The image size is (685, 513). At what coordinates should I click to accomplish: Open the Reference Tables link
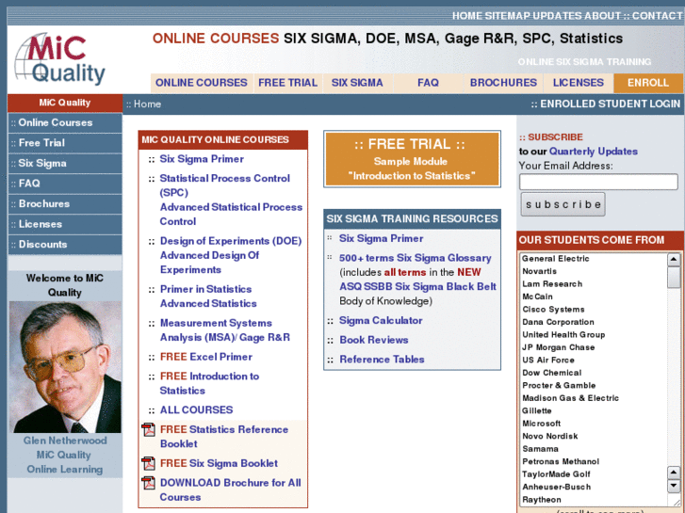pyautogui.click(x=382, y=360)
